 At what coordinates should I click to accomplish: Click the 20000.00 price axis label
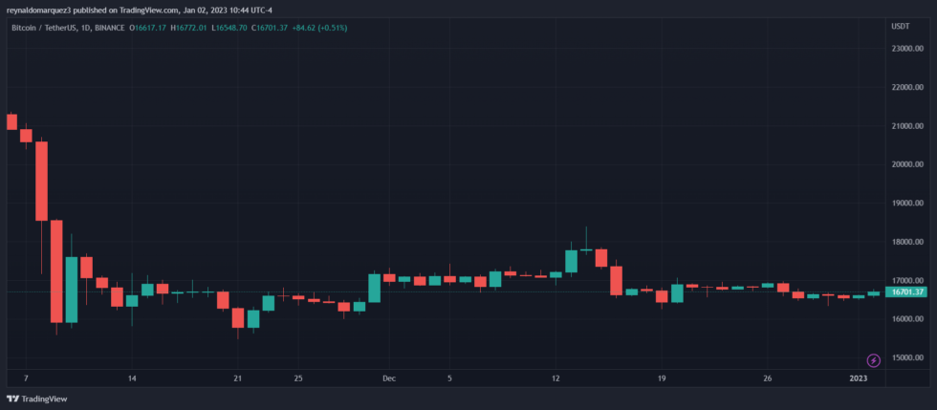click(x=906, y=164)
